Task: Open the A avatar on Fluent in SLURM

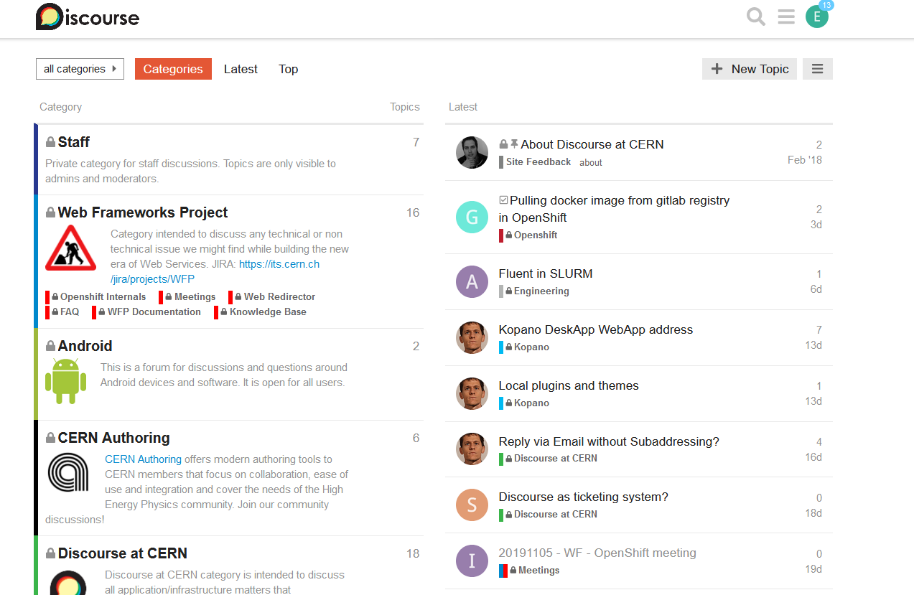Action: click(x=472, y=282)
